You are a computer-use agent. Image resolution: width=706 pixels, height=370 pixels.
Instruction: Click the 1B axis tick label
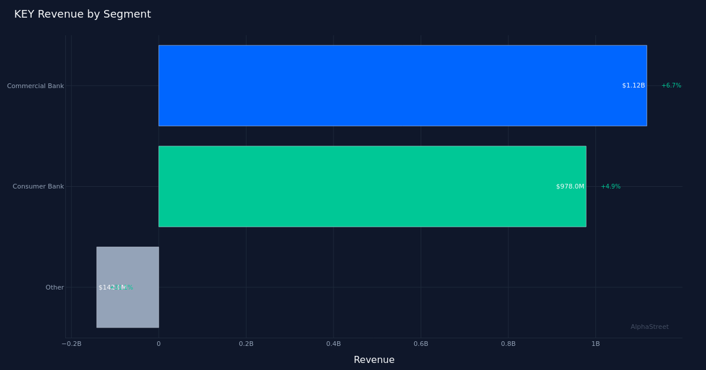click(x=595, y=344)
